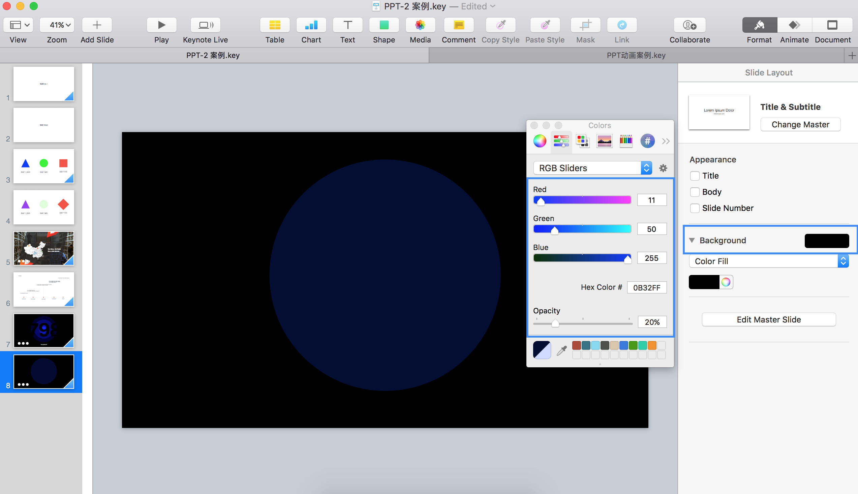858x494 pixels.
Task: Enable the Body appearance checkbox
Action: [x=695, y=192]
